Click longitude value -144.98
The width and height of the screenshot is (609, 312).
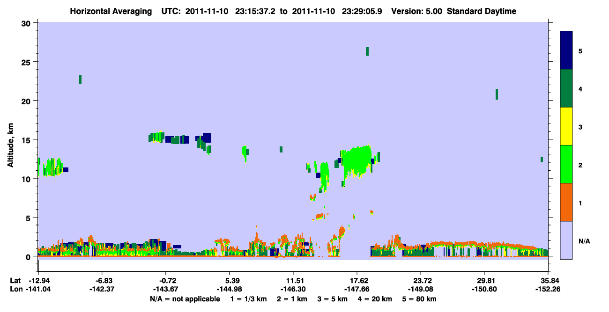[x=230, y=289]
